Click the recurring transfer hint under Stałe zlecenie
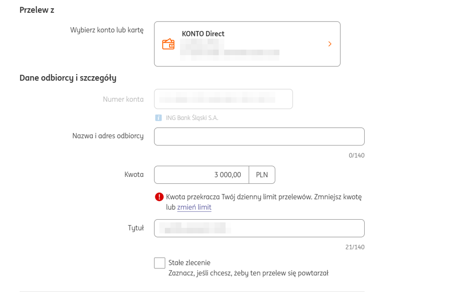Screen dimensions: 466x292 point(248,273)
